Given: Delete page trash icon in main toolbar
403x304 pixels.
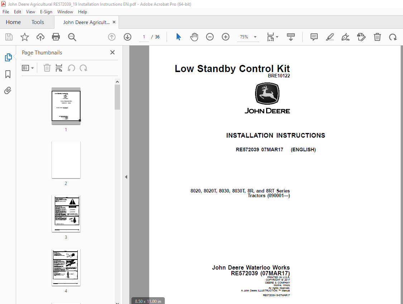Looking at the screenshot, I should [377, 37].
